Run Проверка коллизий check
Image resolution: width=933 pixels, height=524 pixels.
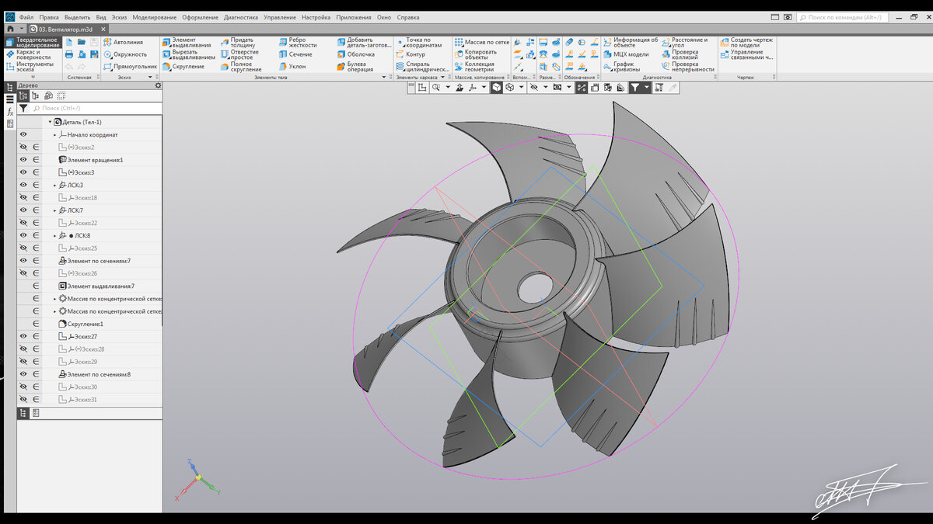(x=681, y=54)
